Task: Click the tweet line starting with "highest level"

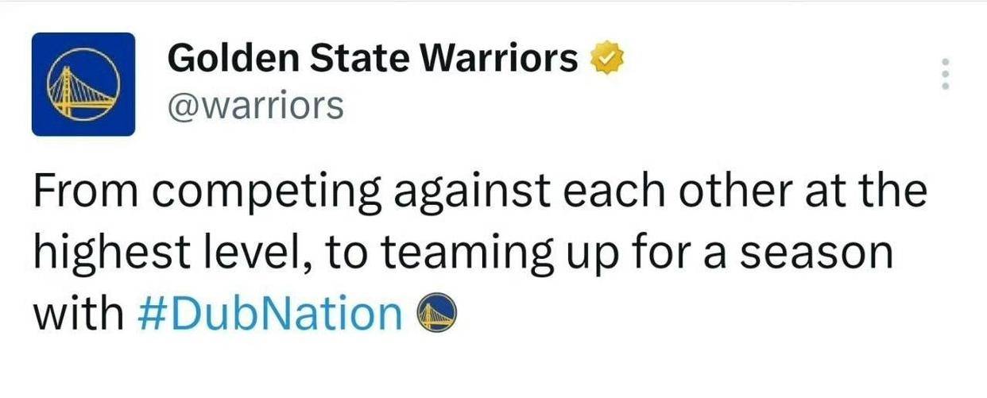Action: click(462, 254)
